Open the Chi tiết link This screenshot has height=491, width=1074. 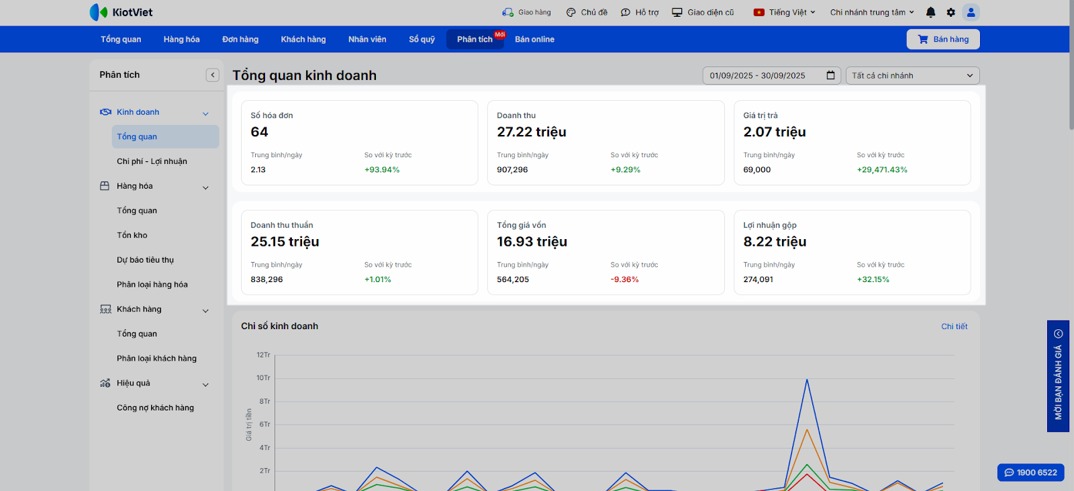tap(954, 326)
